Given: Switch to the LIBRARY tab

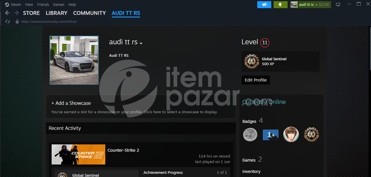Looking at the screenshot, I should click(x=57, y=13).
